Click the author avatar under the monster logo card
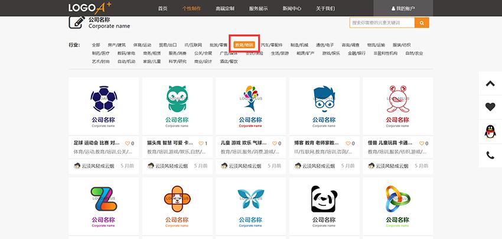This screenshot has height=239, width=502. tap(371, 166)
